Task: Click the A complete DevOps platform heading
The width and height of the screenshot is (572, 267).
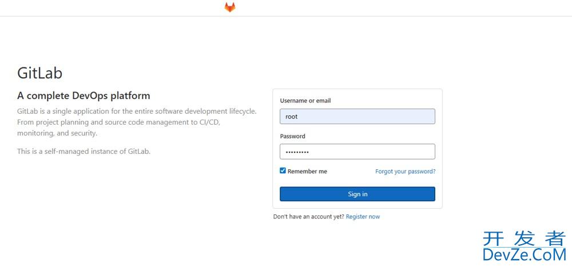Action: [84, 96]
